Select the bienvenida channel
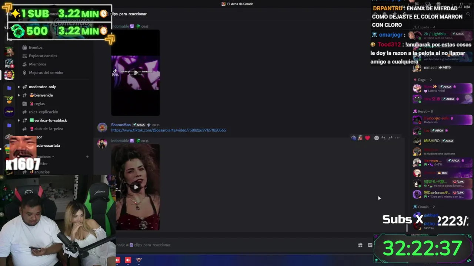The height and width of the screenshot is (266, 474). 41,95
